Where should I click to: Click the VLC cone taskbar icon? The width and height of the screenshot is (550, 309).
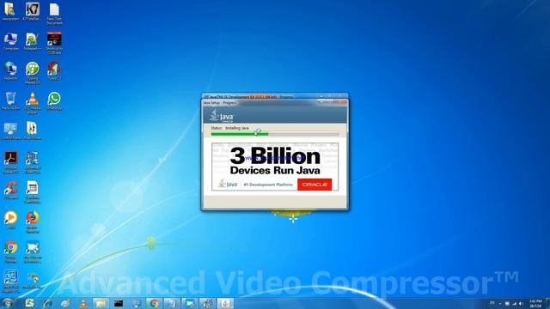83,303
